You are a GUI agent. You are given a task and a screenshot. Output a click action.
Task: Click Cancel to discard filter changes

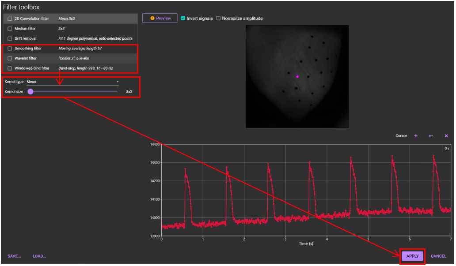[x=438, y=256]
